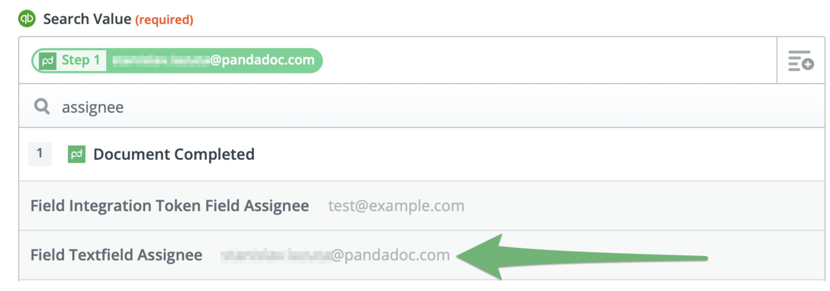Click the step number 1 badge

[40, 154]
